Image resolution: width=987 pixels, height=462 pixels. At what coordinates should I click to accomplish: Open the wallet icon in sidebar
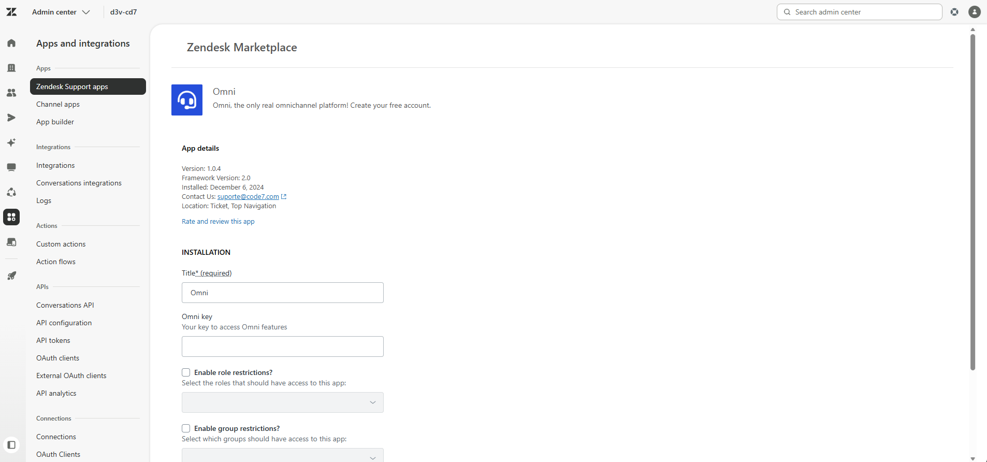tap(11, 242)
